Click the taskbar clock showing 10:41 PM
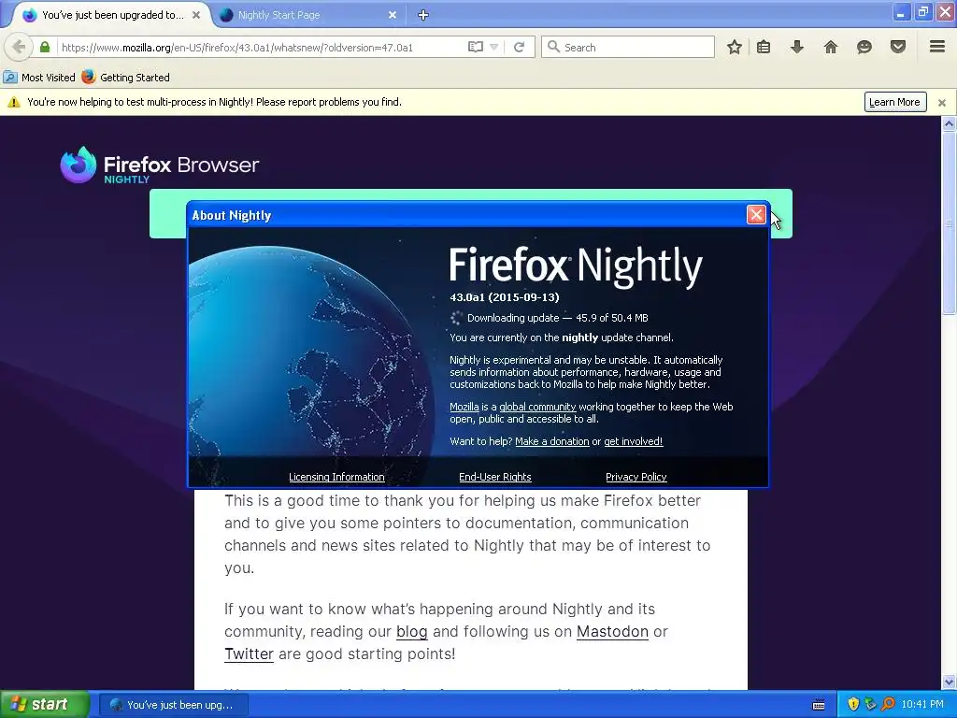Viewport: 957px width, 718px height. click(x=922, y=705)
